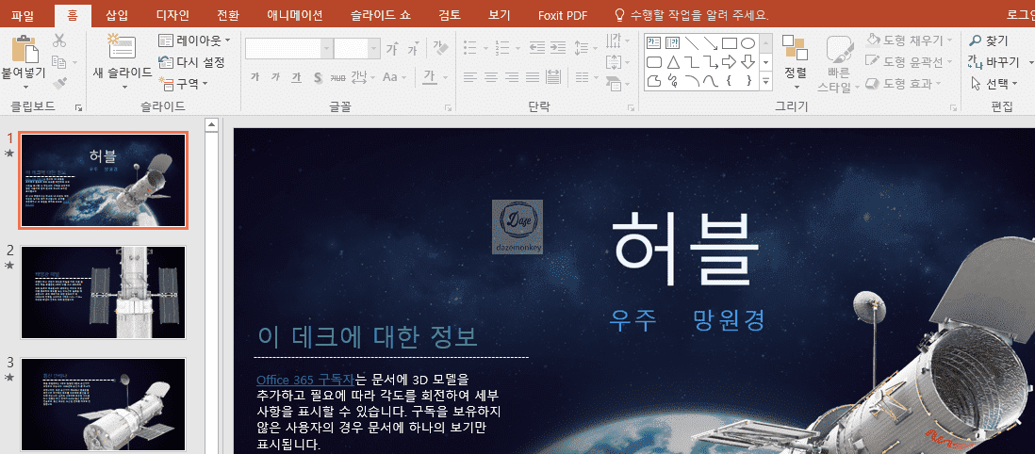Click the 도형 채우기 shape fill button
This screenshot has width=1035, height=454.
909,41
